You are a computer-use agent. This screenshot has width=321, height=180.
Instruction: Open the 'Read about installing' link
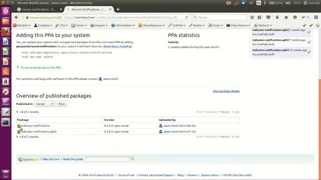coord(118,46)
